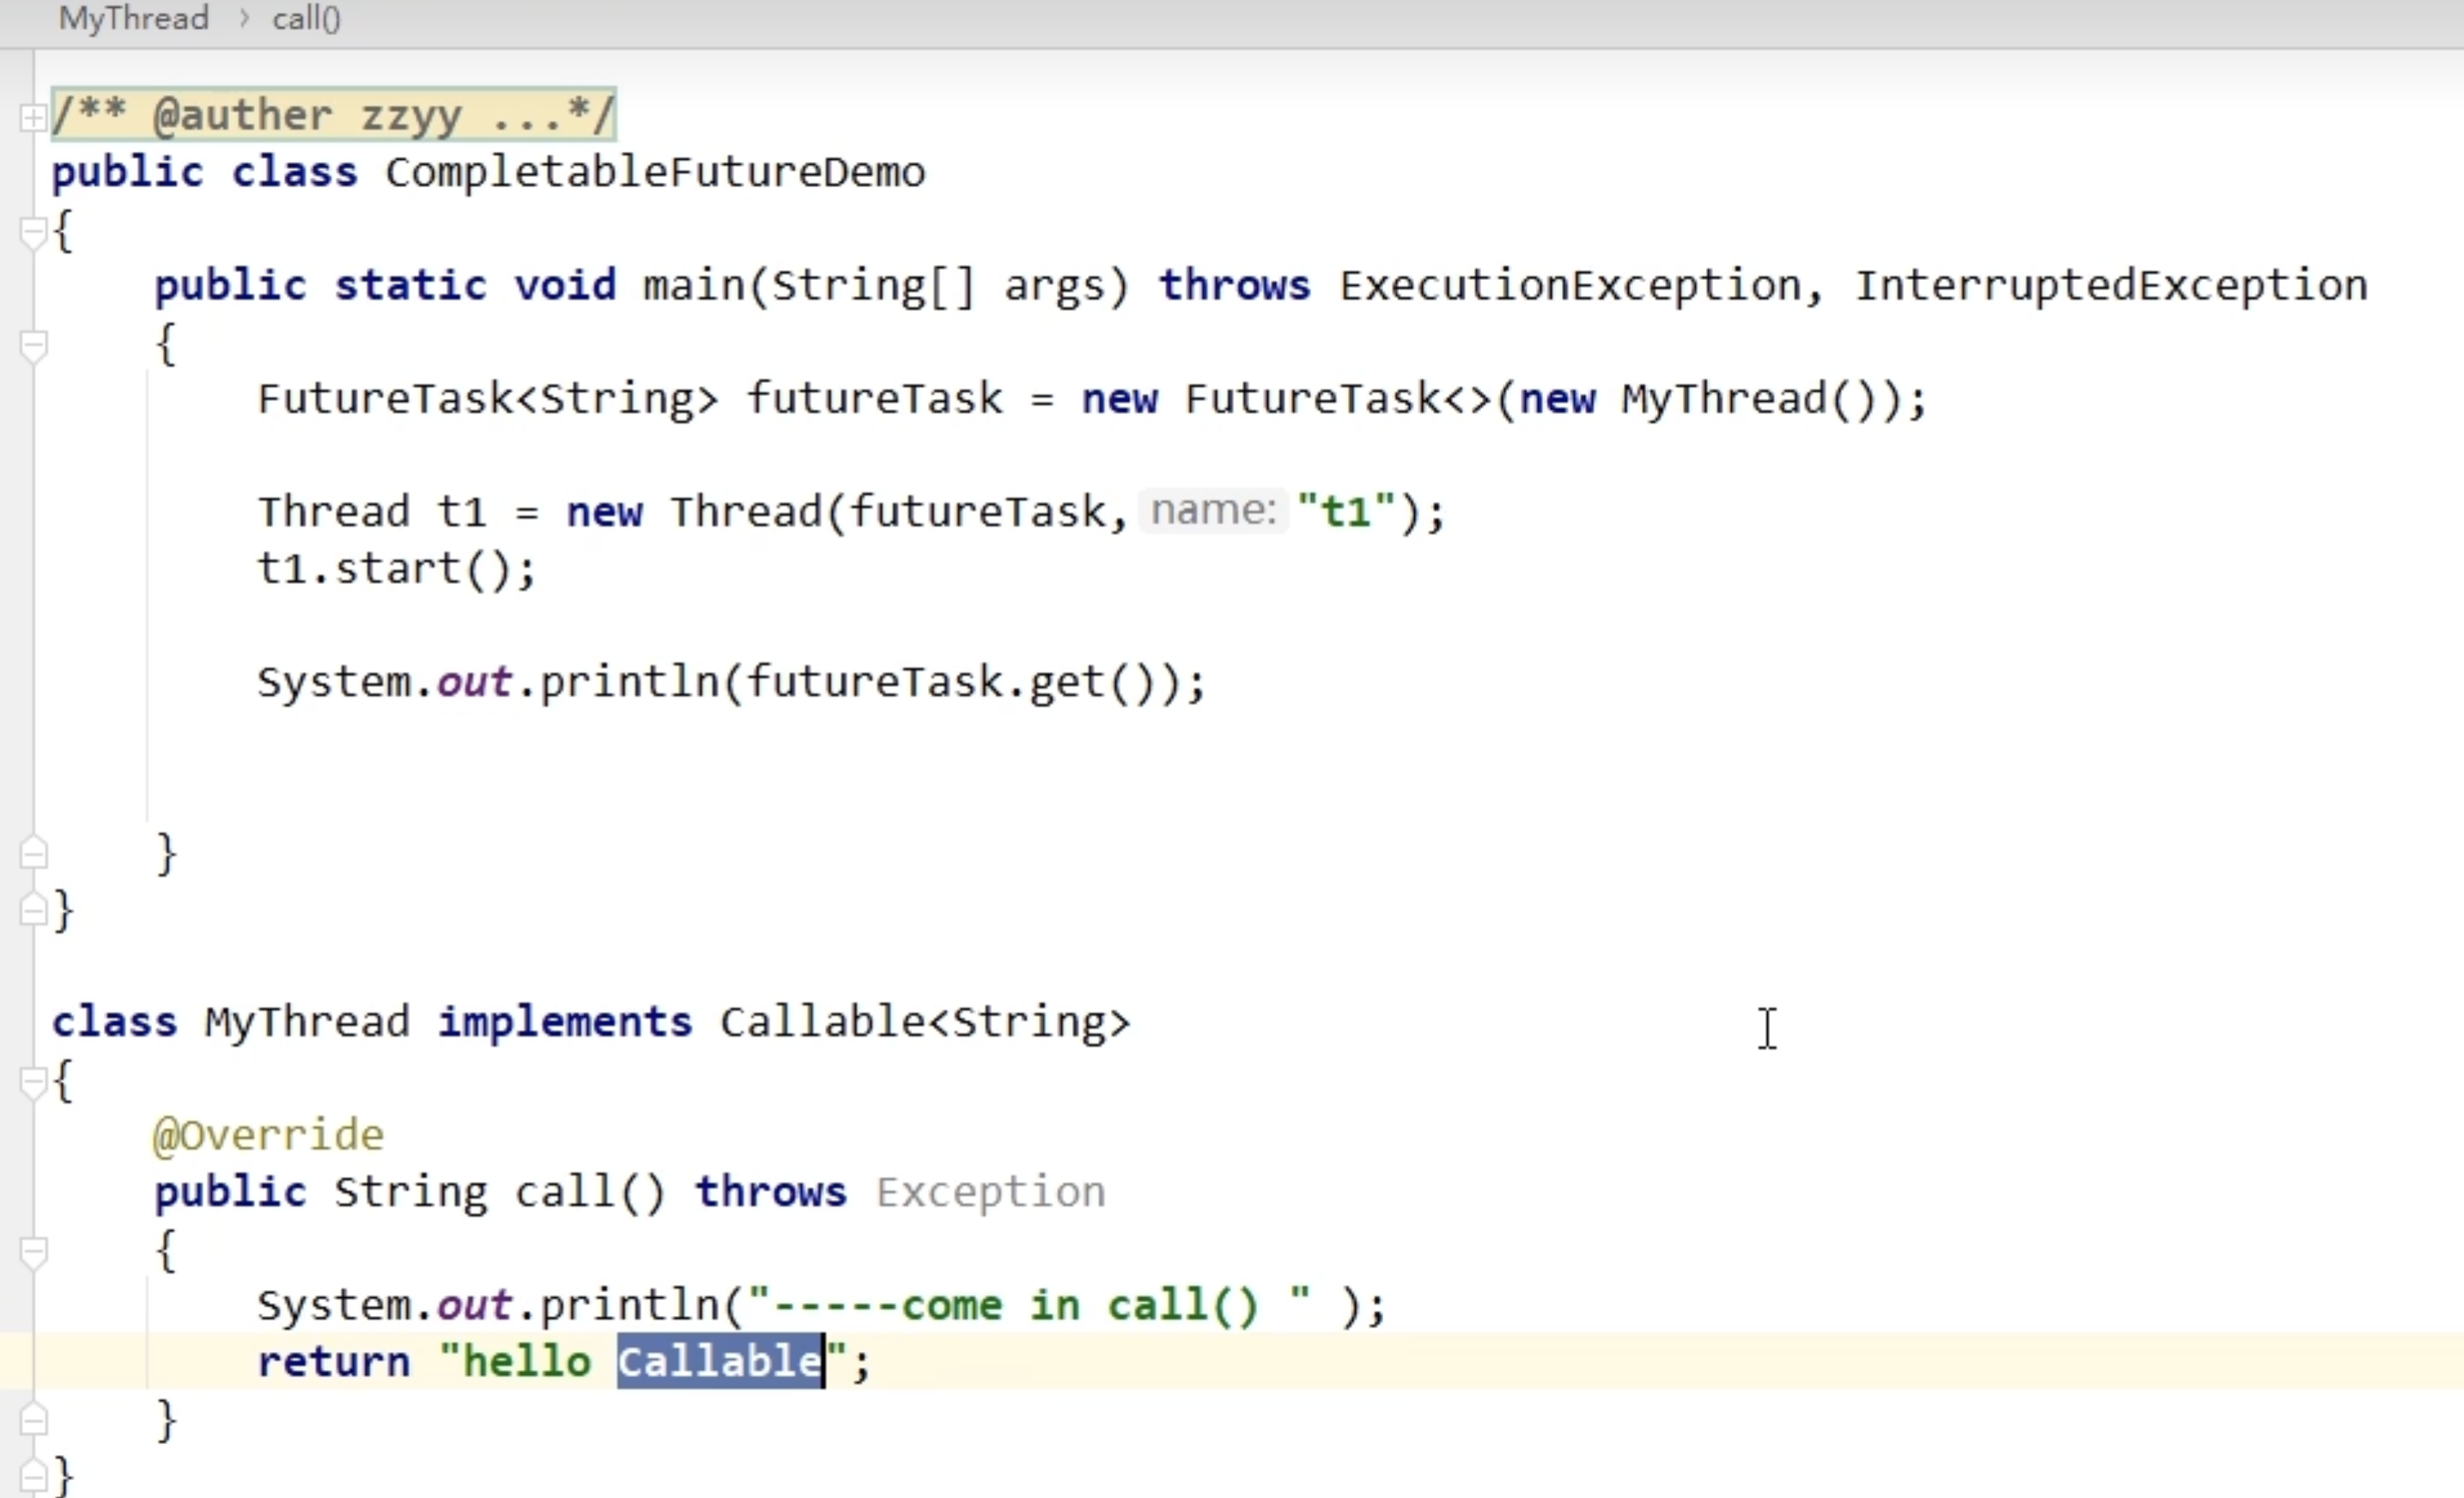2464x1498 pixels.
Task: Click fold end marker of CompletableFutureDemo class
Action: (x=32, y=910)
